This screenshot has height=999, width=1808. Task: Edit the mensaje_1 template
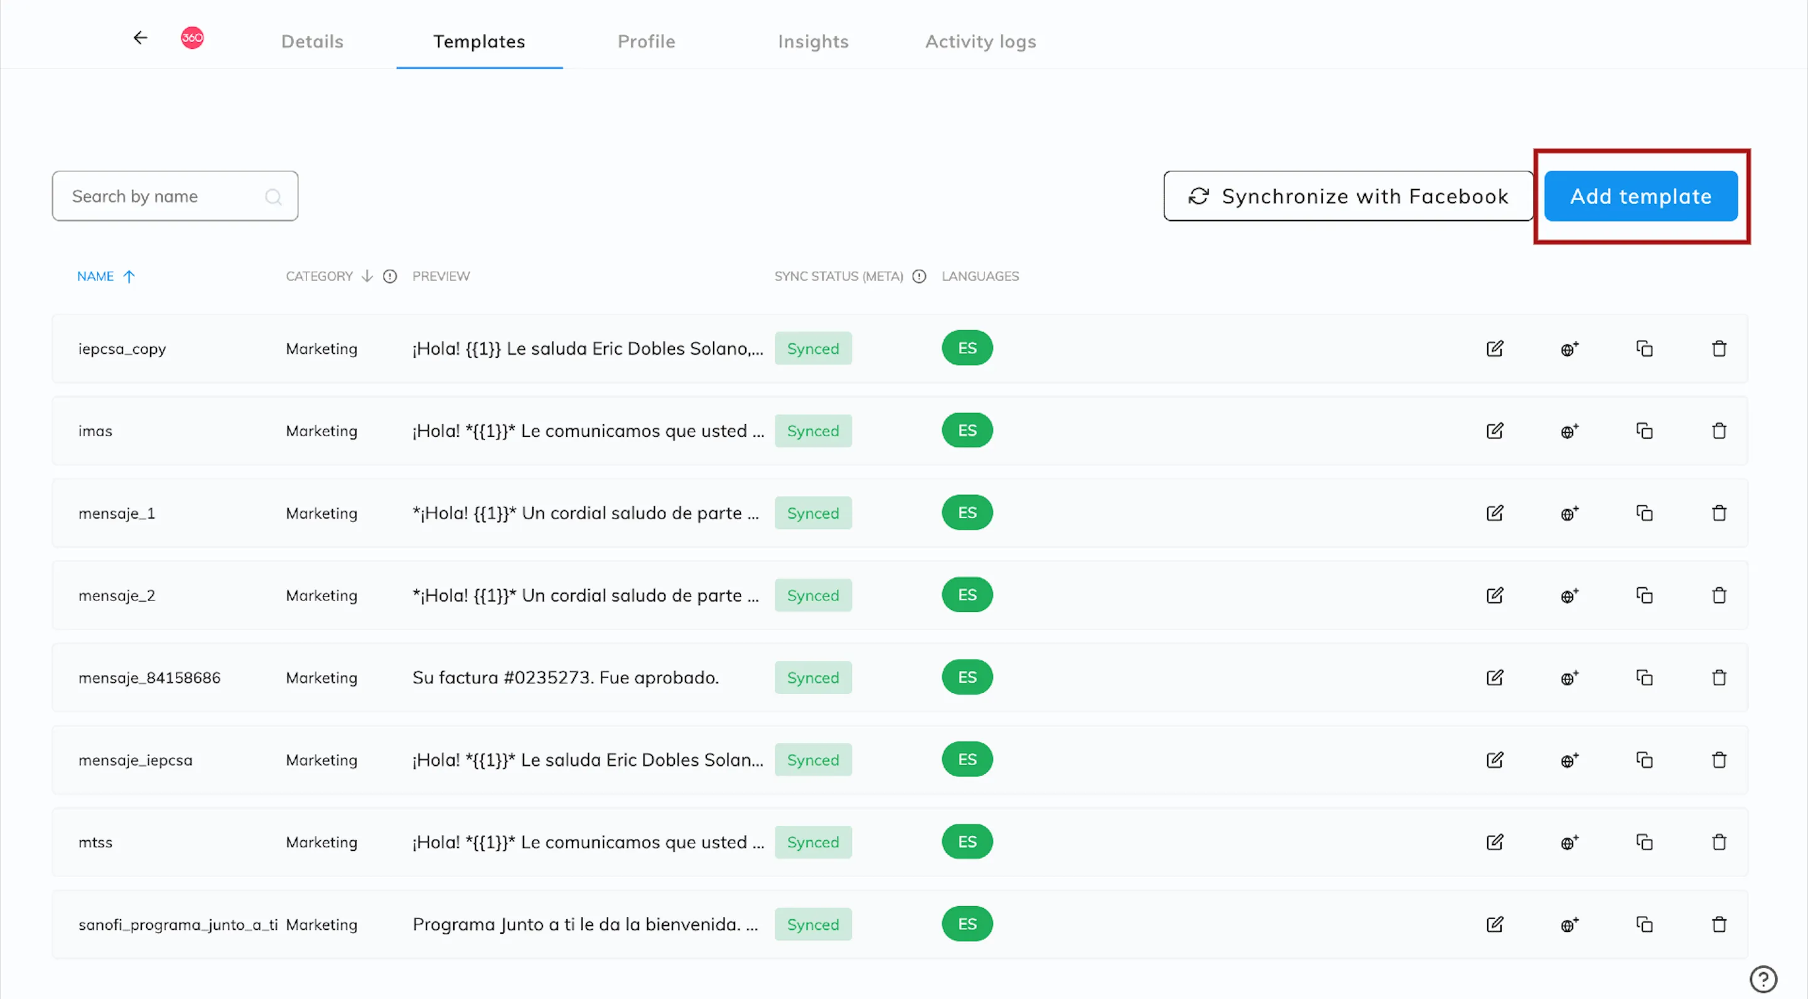point(1495,513)
